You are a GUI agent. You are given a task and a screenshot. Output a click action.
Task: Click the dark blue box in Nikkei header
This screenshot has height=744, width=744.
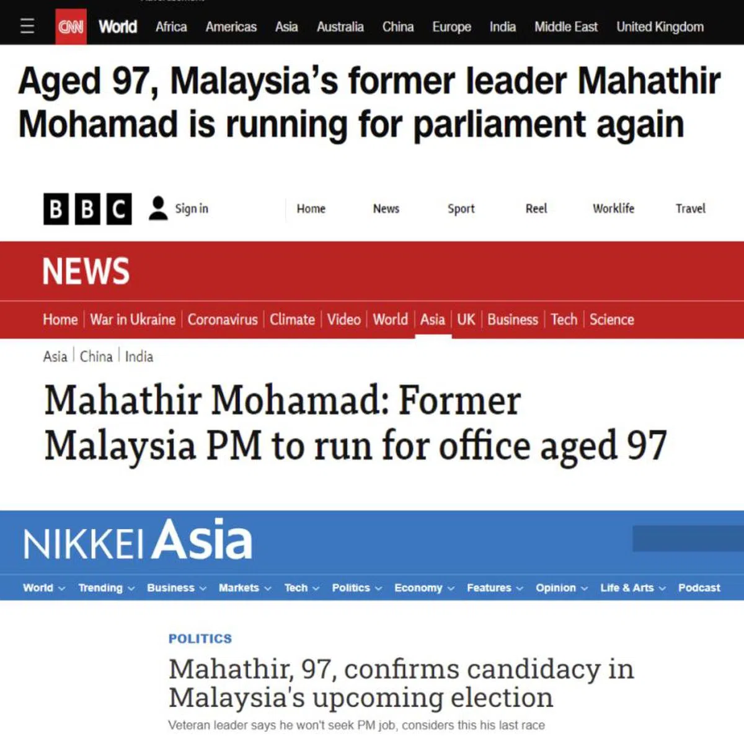[688, 538]
